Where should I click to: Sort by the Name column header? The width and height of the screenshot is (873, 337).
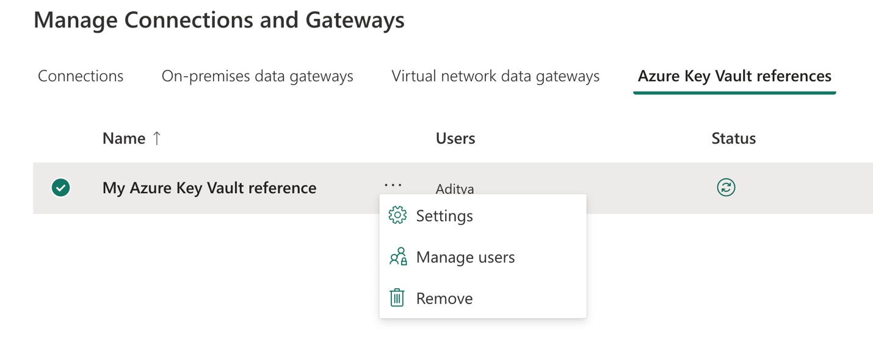(x=124, y=138)
